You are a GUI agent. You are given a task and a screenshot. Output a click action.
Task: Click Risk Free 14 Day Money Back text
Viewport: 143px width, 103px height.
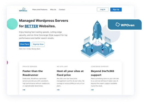click(x=30, y=49)
